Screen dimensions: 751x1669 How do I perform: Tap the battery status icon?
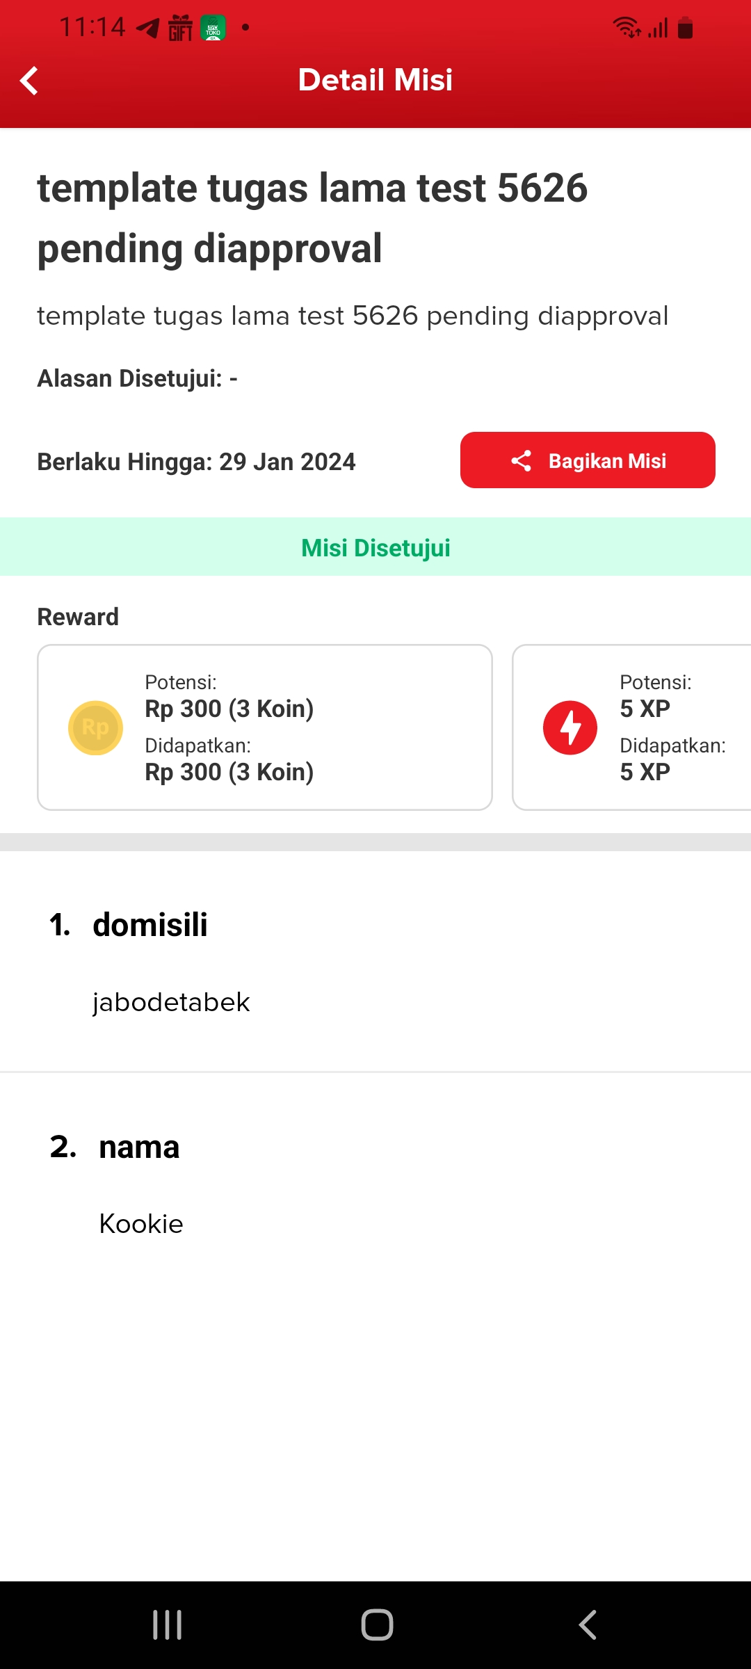click(x=685, y=28)
